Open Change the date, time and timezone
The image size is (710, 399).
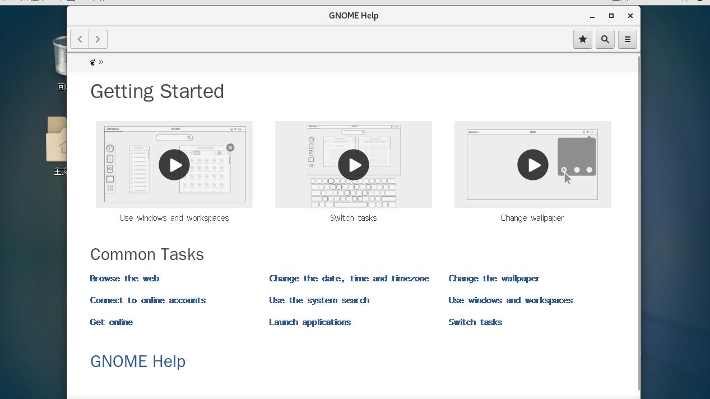[x=349, y=279]
